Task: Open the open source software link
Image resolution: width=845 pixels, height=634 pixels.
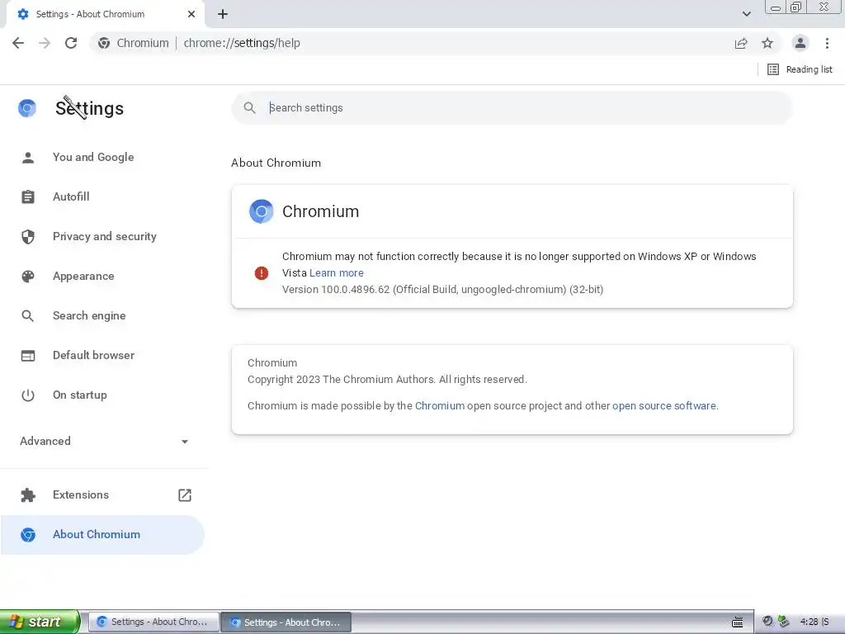Action: pyautogui.click(x=664, y=406)
